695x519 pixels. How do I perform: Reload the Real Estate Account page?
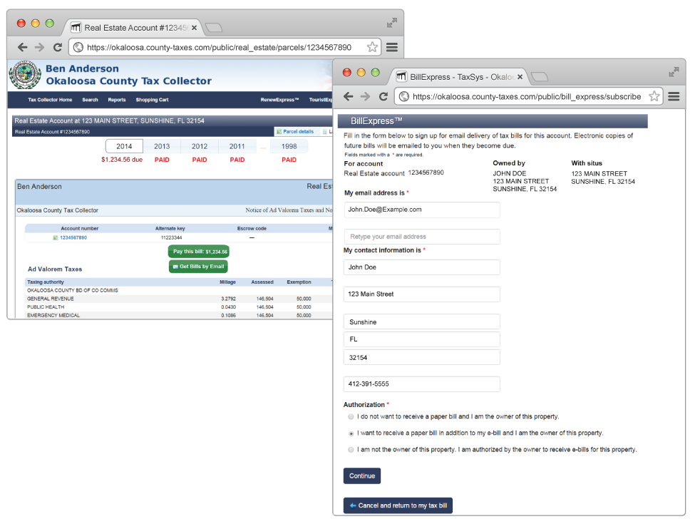[57, 47]
